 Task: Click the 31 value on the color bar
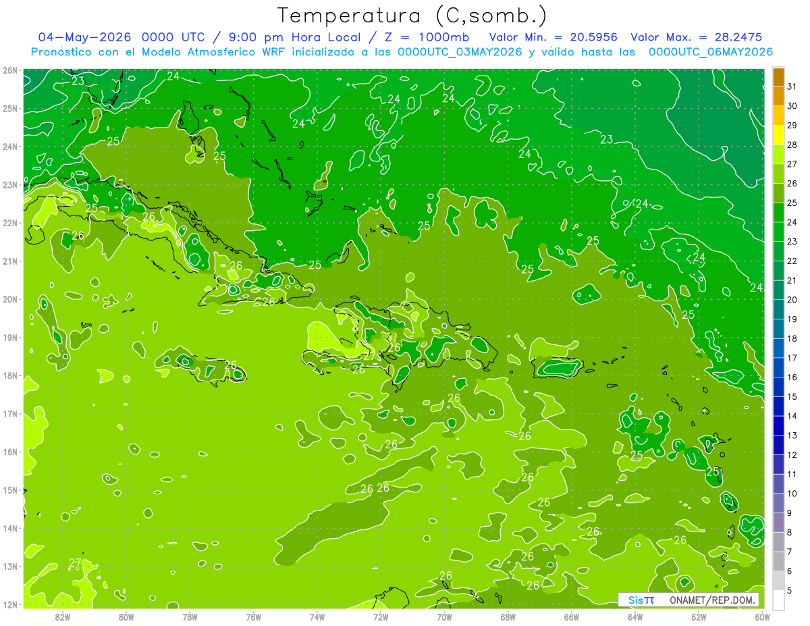tap(792, 86)
